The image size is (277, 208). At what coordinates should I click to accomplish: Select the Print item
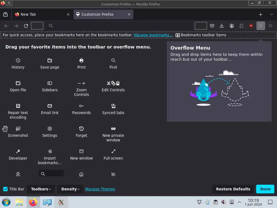tap(81, 64)
